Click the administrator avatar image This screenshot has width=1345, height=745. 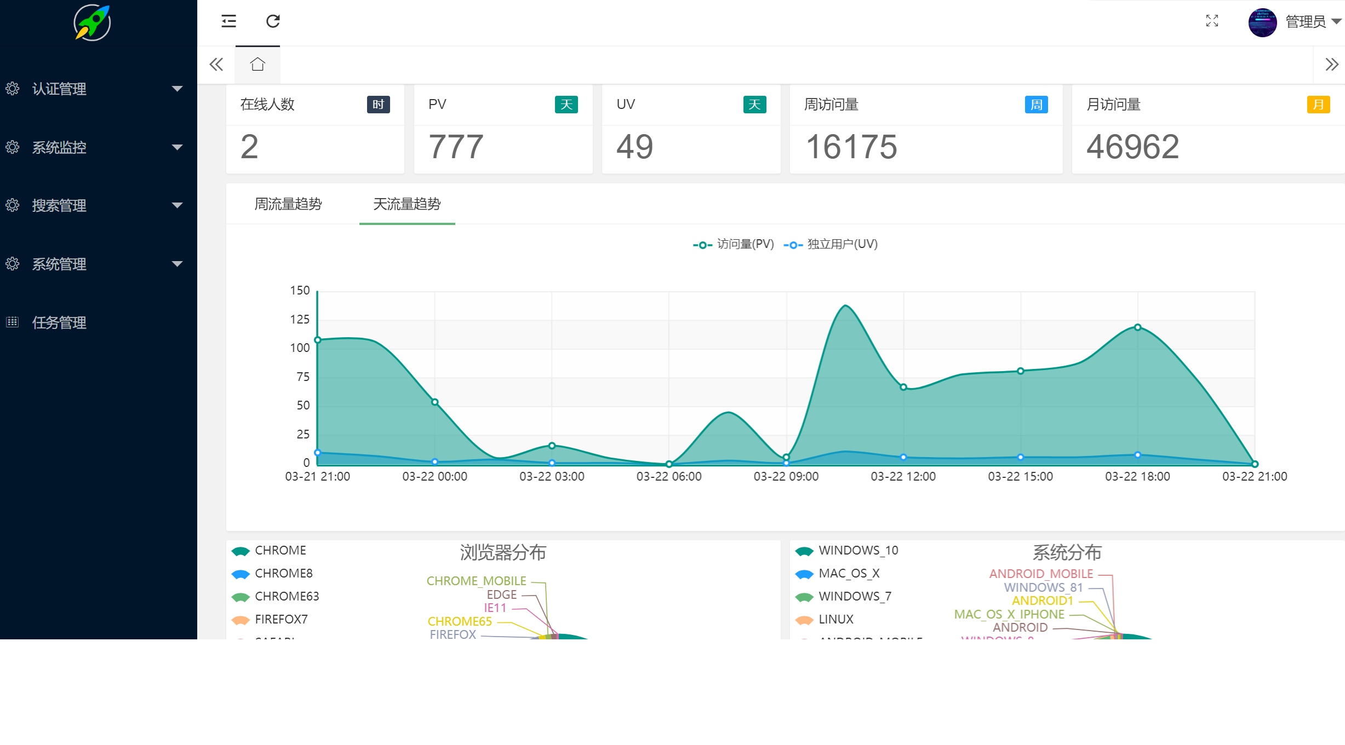click(x=1262, y=22)
